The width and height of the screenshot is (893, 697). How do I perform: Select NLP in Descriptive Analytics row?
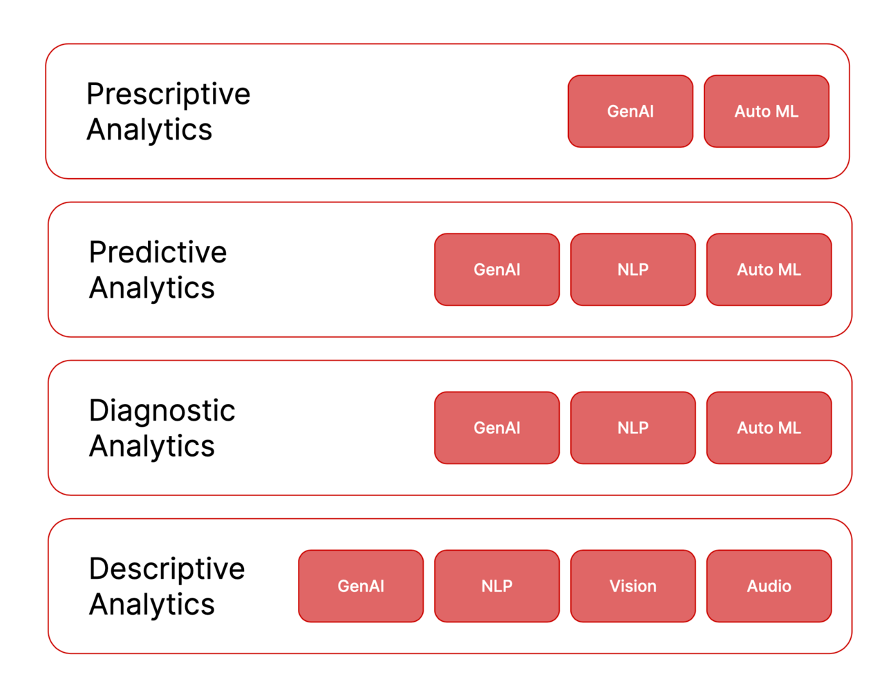[x=497, y=586]
